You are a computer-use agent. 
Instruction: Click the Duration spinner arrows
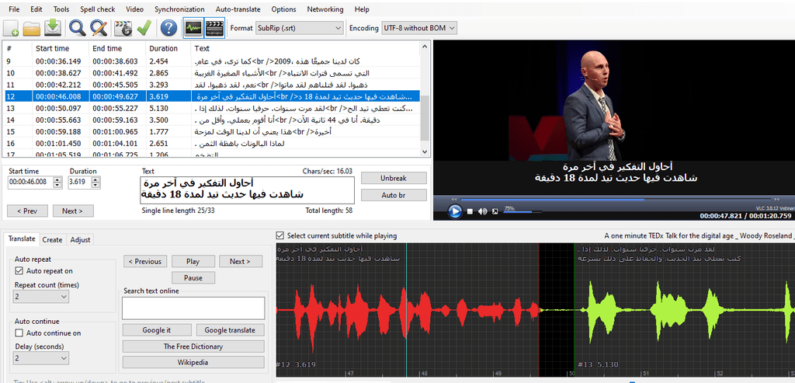(x=95, y=182)
